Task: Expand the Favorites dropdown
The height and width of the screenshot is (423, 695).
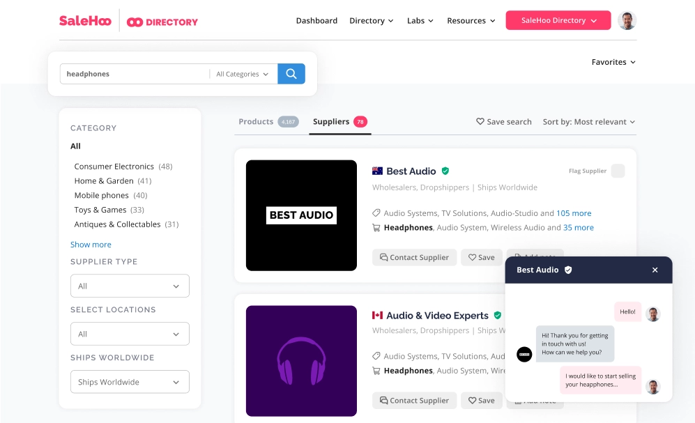Action: tap(613, 62)
